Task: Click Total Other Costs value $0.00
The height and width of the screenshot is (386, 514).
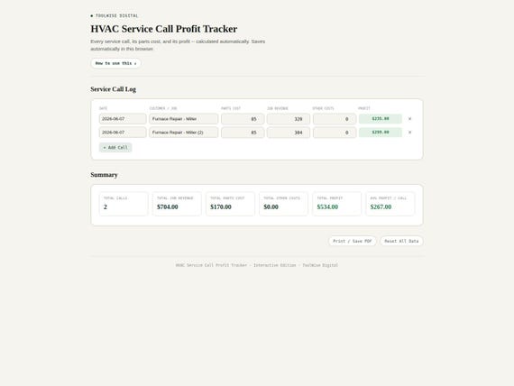Action: point(271,207)
